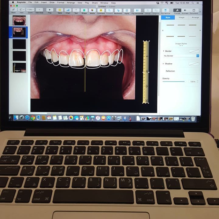The image size is (219, 219).
Task: Open Finder from the Dock
Action: [16, 118]
